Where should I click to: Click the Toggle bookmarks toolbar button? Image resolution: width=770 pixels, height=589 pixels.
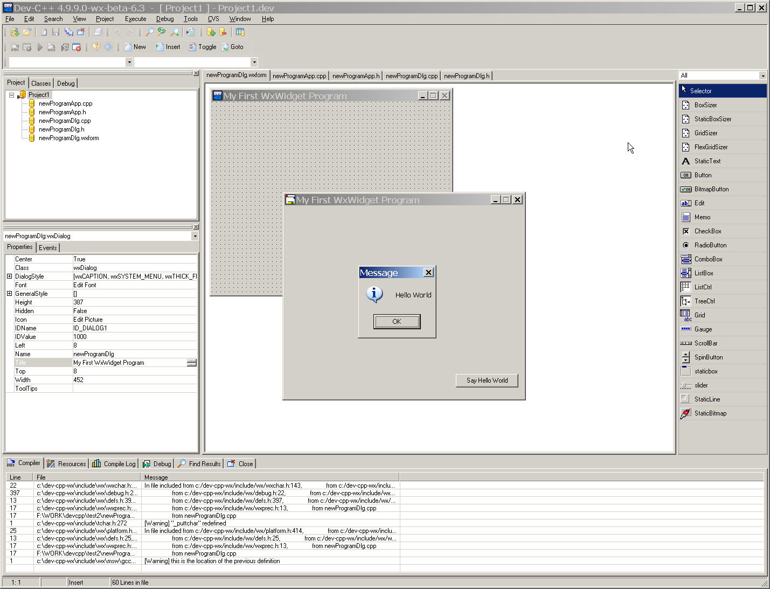[x=203, y=47]
